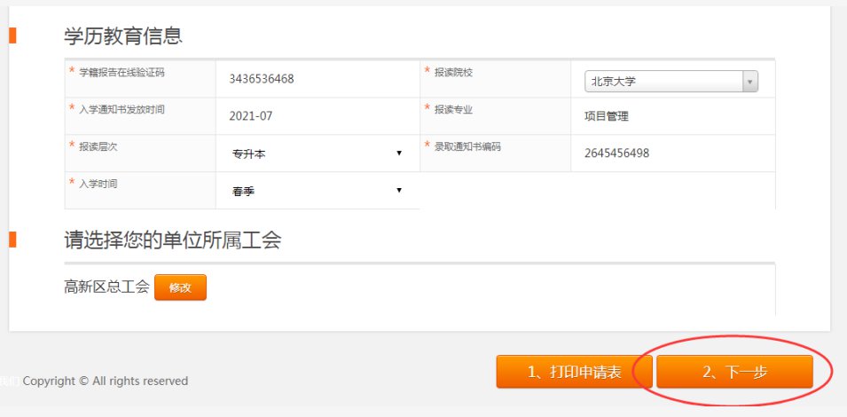Click the 录取通知书编码 label

(467, 146)
